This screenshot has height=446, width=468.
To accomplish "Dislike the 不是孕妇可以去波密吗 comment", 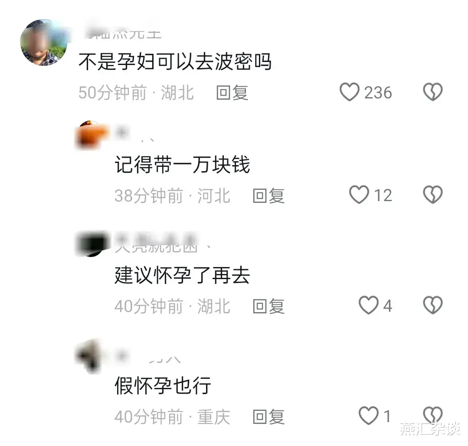I will (x=433, y=92).
